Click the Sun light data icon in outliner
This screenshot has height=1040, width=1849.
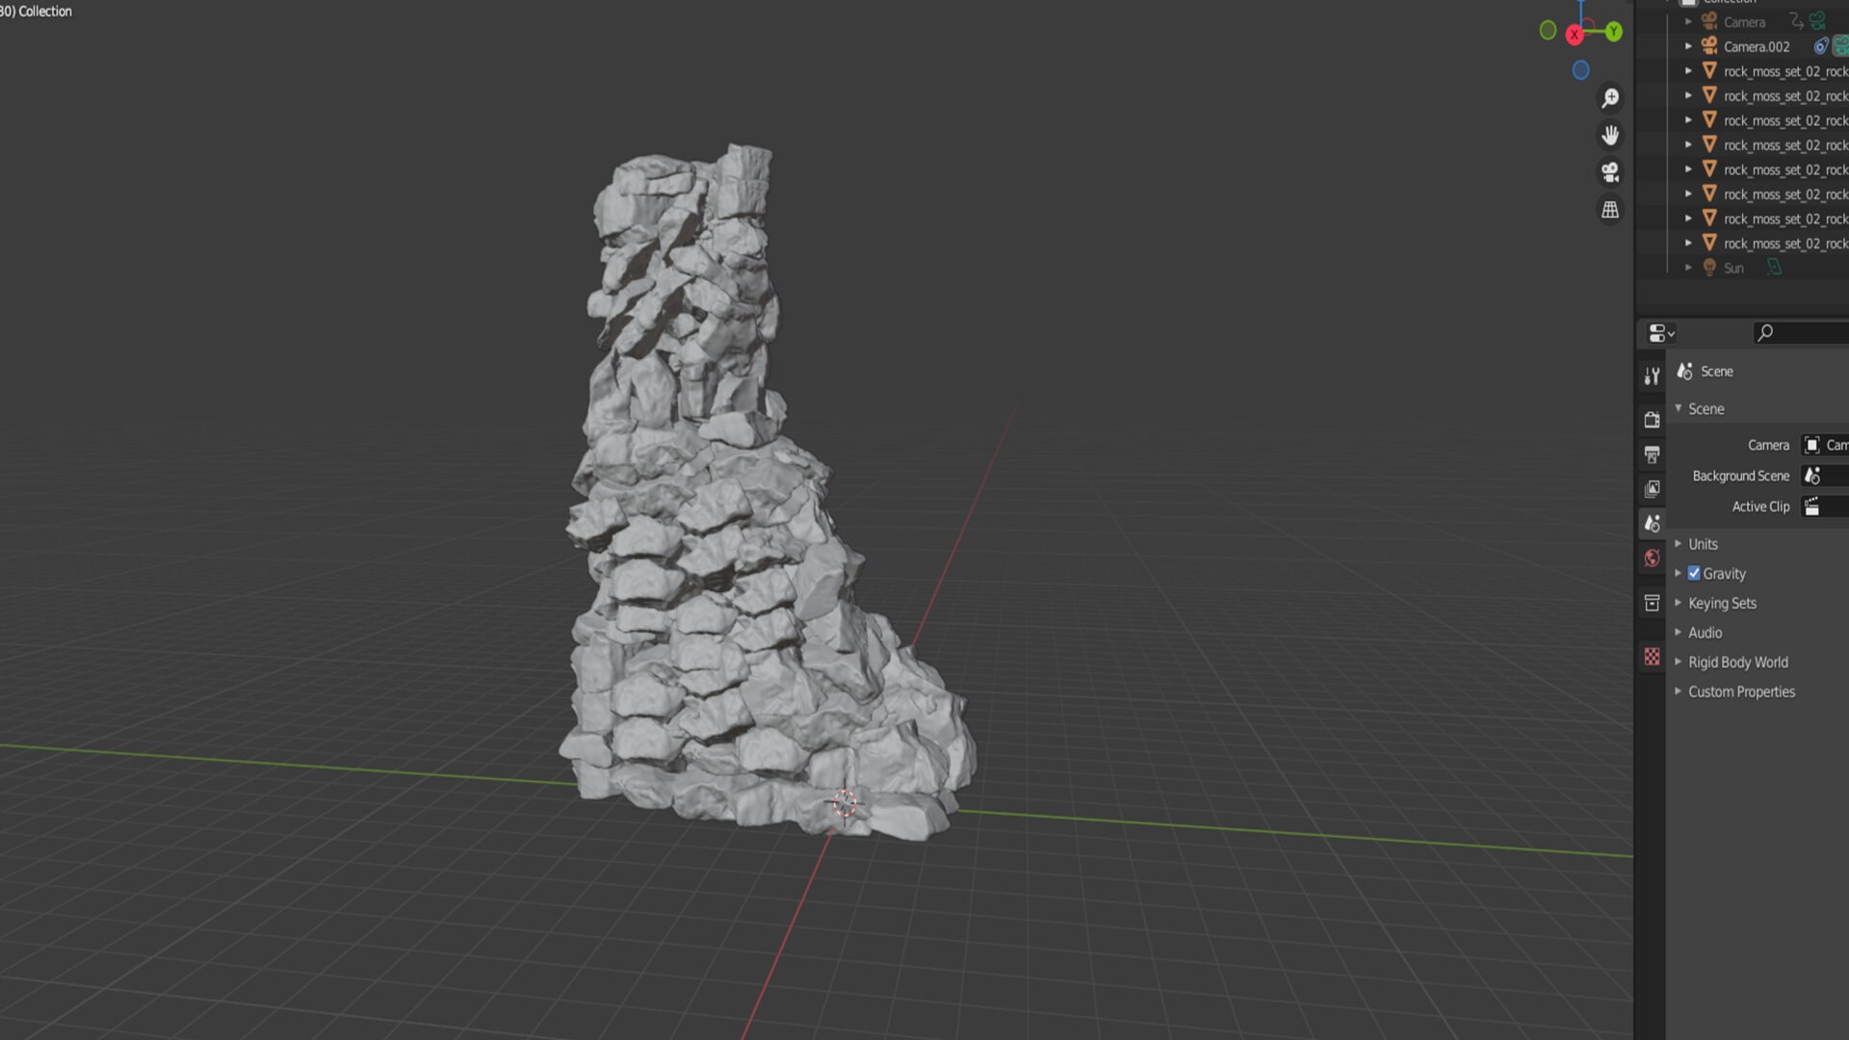[1774, 268]
